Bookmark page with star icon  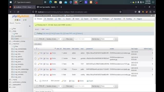120,12
